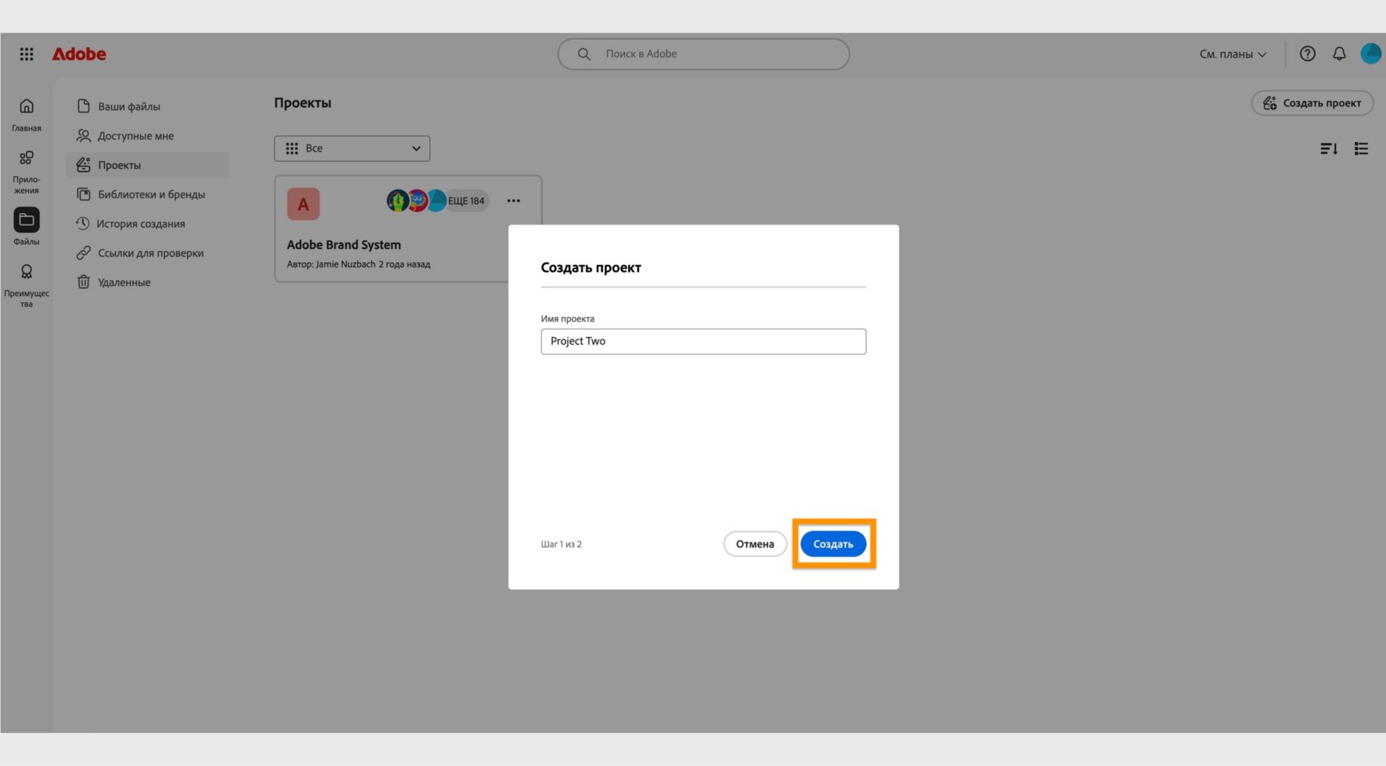Click Автор: Jamie Nuzbach text
Screen dimensions: 1386x766
331,264
